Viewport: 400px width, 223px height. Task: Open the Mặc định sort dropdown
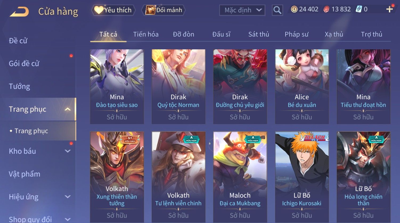242,10
